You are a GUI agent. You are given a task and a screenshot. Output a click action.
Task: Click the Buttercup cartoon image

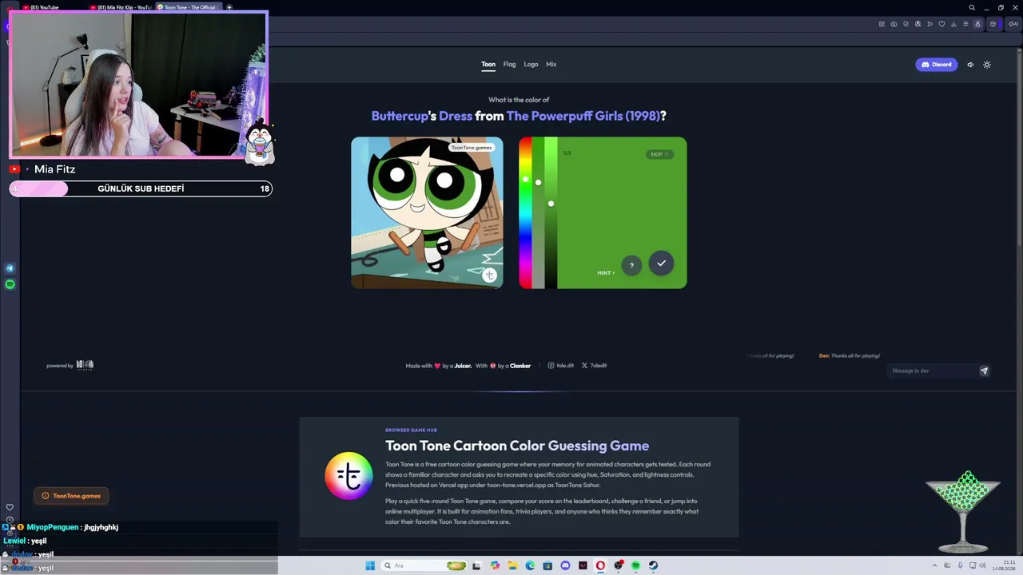click(427, 212)
